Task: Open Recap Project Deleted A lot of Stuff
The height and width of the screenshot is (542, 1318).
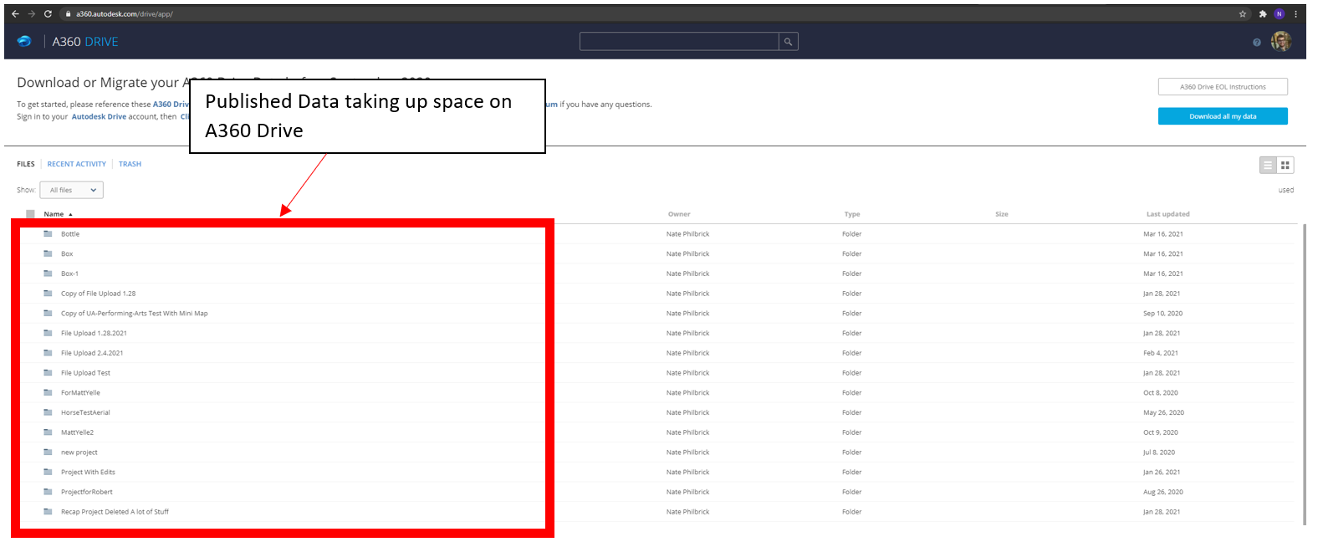Action: click(115, 512)
